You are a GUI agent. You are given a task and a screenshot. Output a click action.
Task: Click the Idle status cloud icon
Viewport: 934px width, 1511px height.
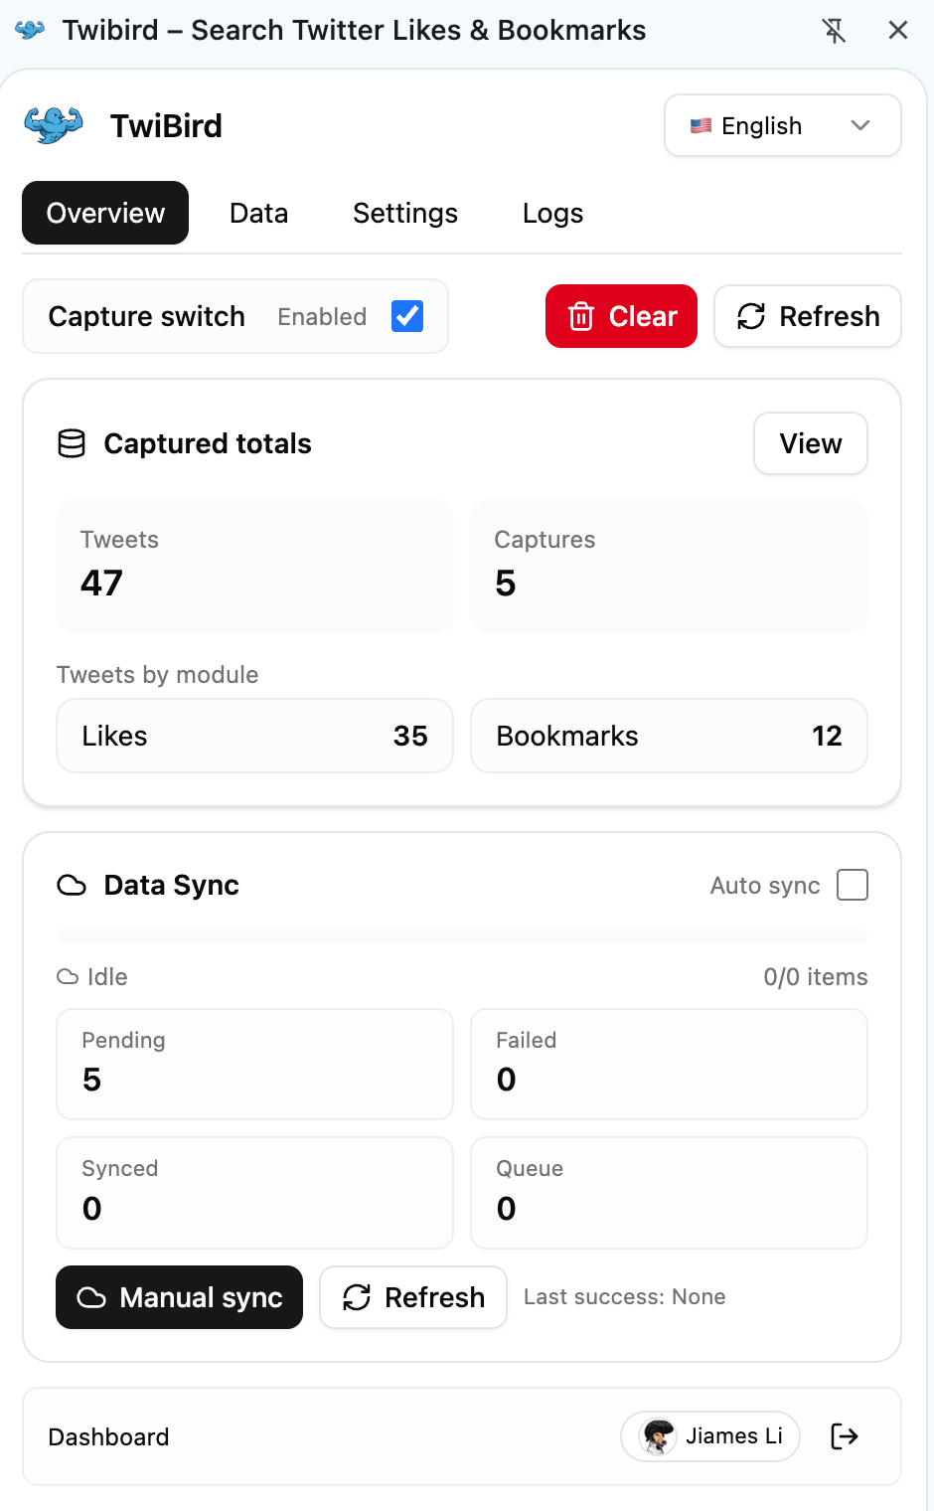(x=68, y=977)
